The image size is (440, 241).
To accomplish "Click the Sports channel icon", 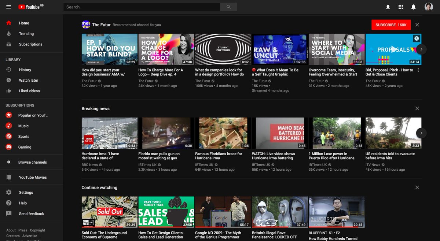I will click(9, 137).
